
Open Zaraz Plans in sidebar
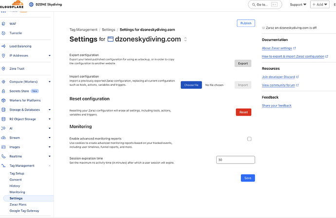click(18, 204)
